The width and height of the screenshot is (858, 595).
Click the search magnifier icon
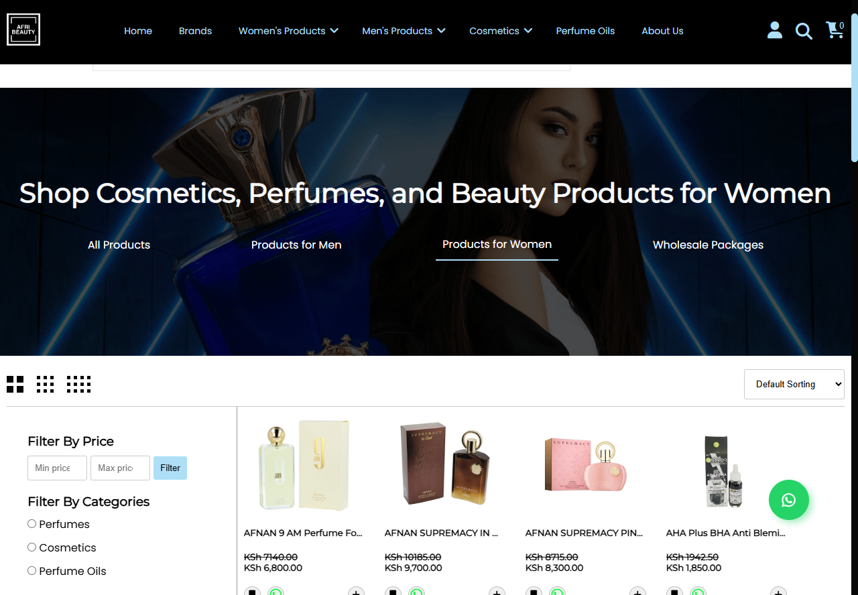click(804, 31)
